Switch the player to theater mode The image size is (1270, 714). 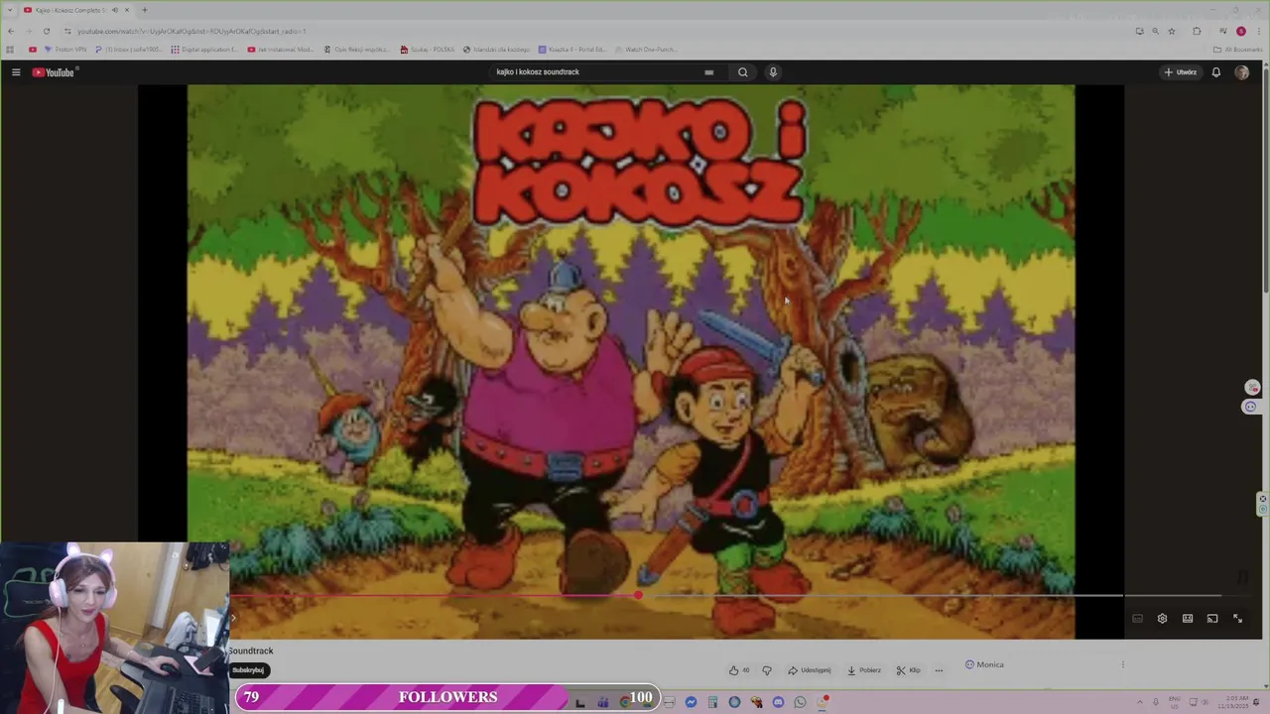[x=1188, y=619]
